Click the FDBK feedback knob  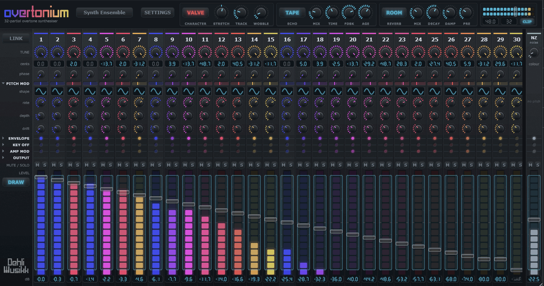click(348, 13)
